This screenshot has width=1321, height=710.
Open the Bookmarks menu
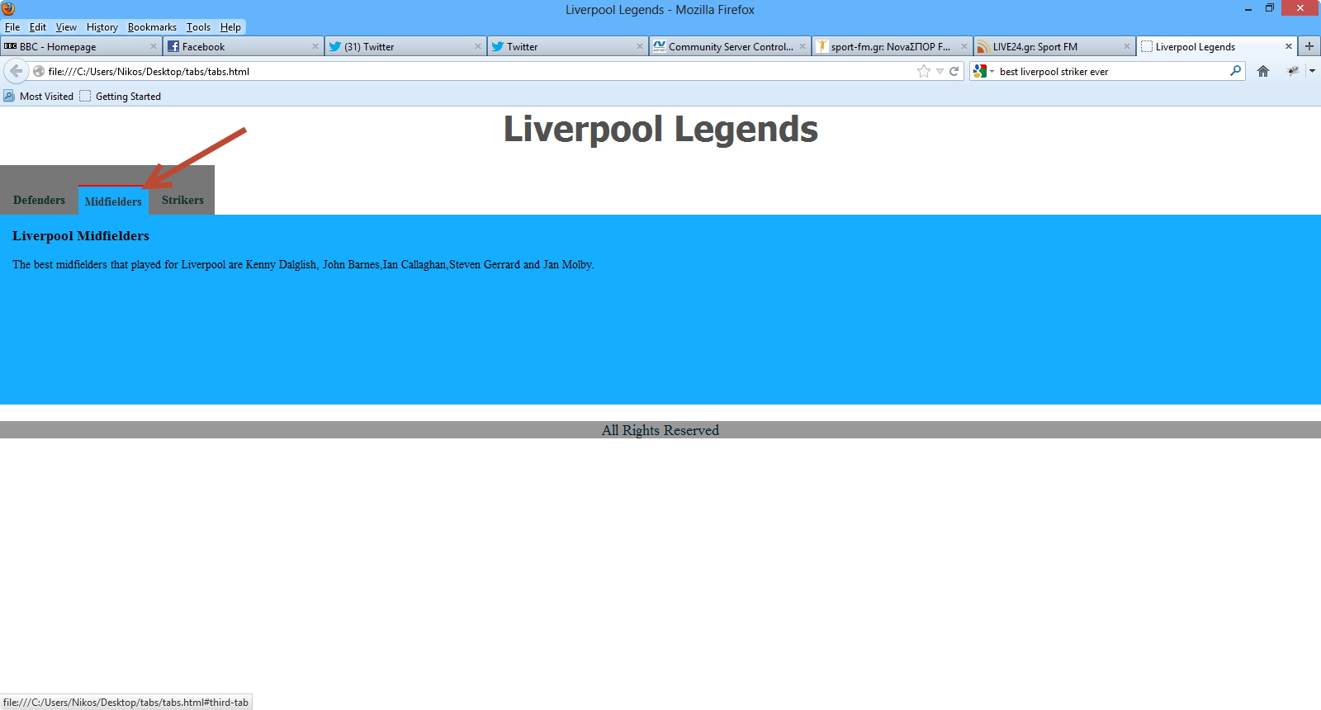(152, 26)
